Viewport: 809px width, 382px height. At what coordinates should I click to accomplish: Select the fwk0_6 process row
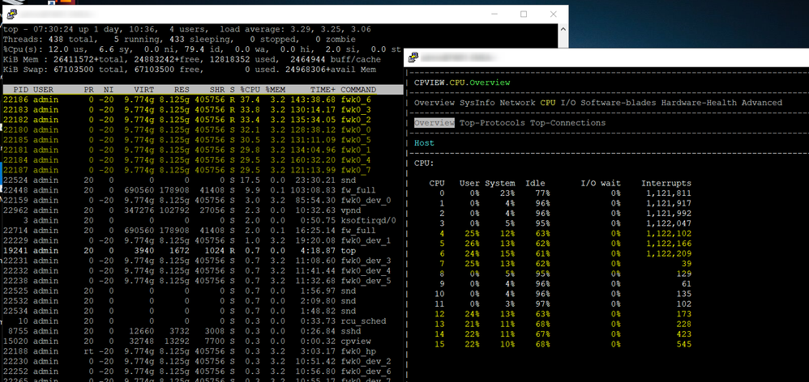(x=203, y=100)
